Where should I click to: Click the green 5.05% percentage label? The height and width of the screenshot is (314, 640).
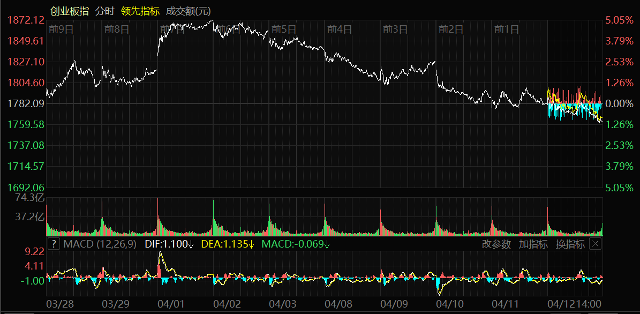pos(619,188)
